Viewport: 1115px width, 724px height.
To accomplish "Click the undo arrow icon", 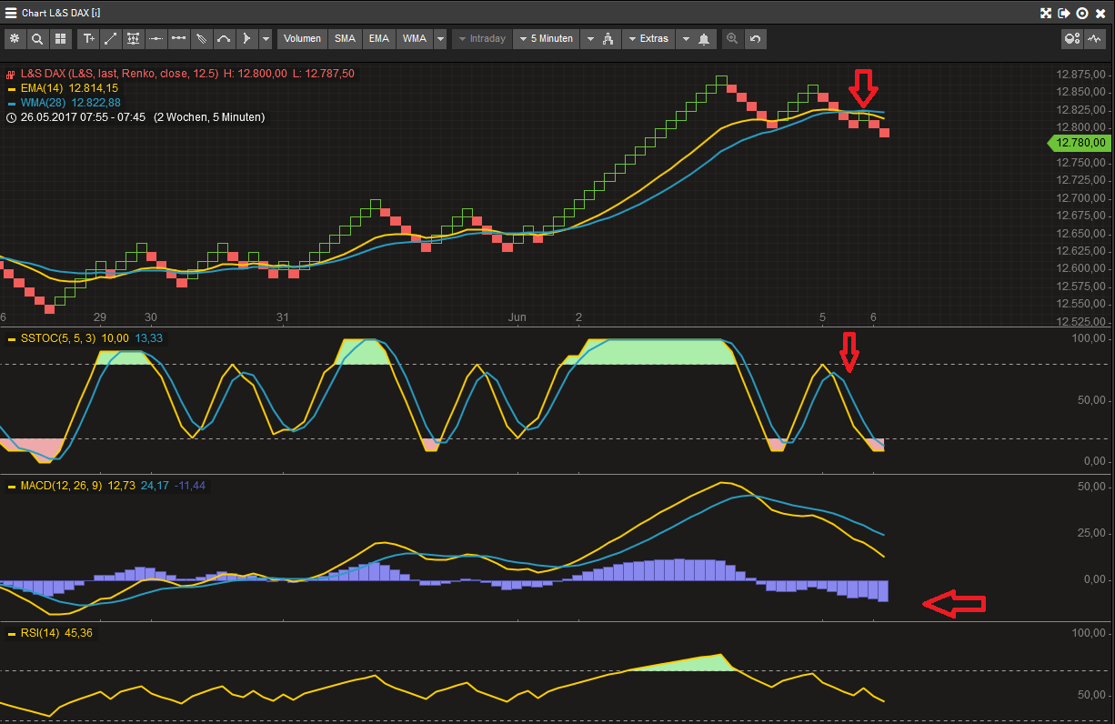I will point(756,38).
